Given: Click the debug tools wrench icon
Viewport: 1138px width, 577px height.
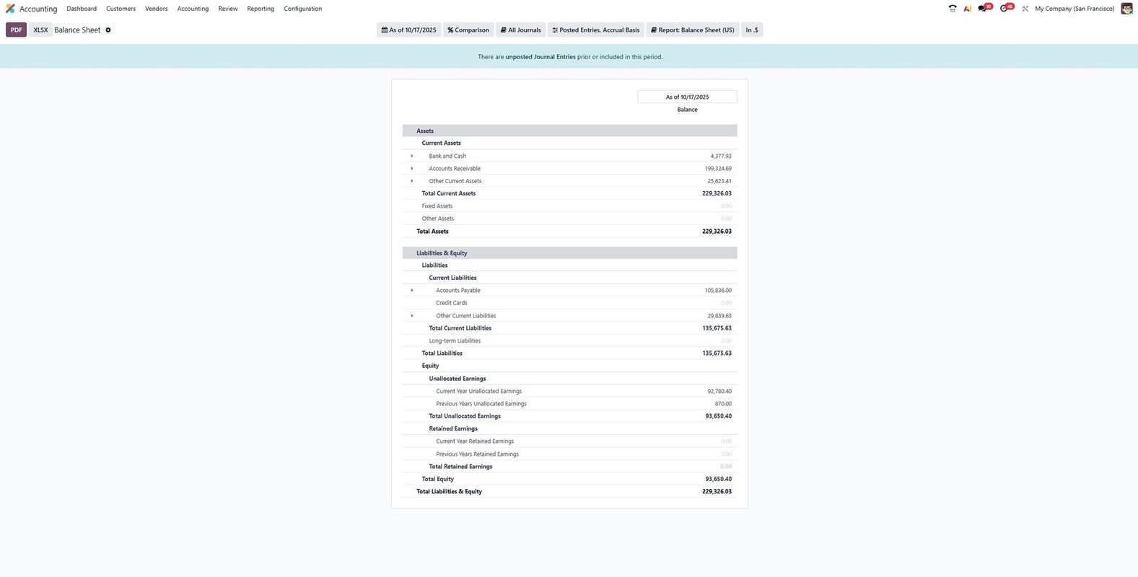Looking at the screenshot, I should tap(1025, 9).
